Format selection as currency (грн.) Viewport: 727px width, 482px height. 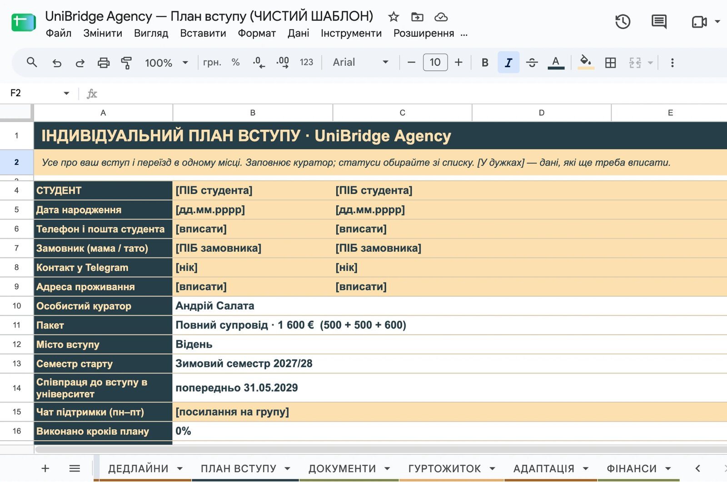click(212, 63)
